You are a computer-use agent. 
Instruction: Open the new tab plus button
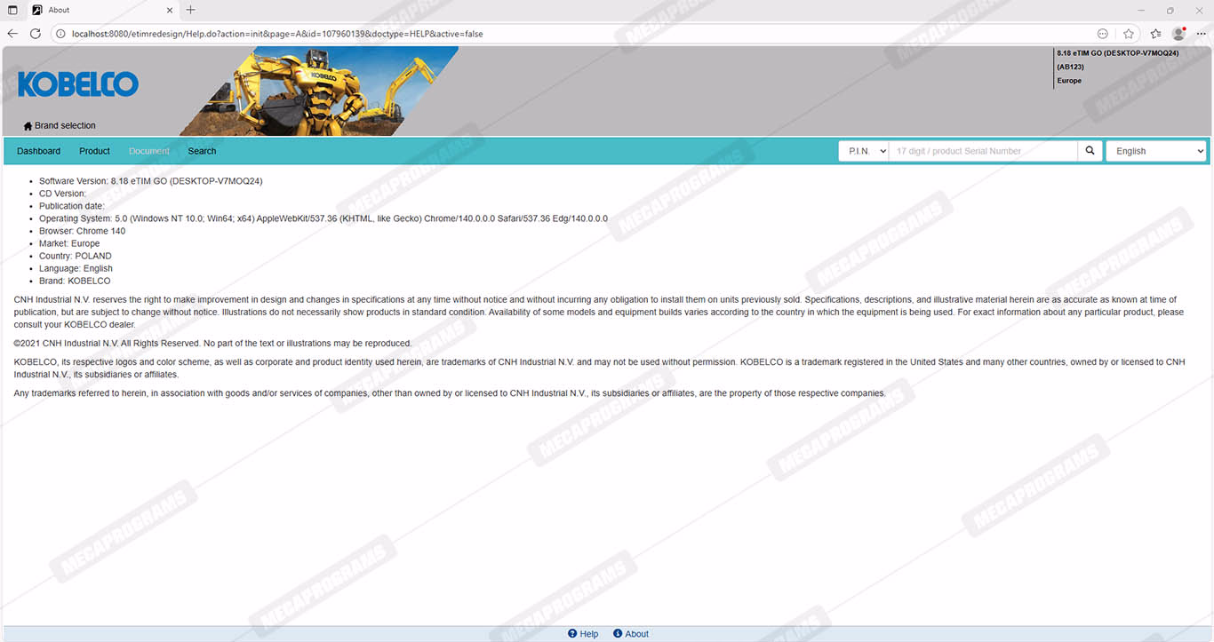[x=190, y=10]
